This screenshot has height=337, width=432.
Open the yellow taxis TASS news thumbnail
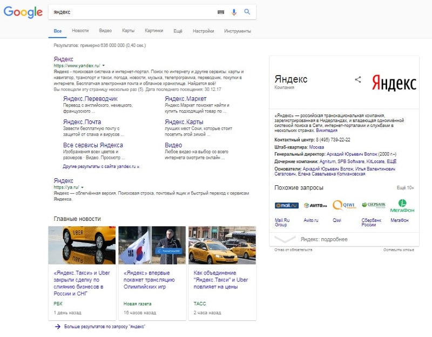point(222,245)
